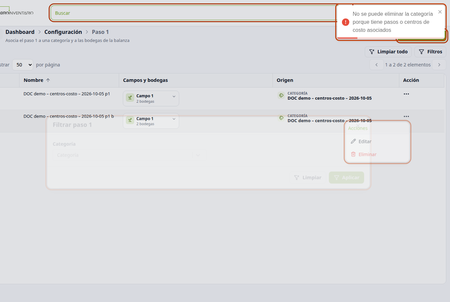Image resolution: width=450 pixels, height=302 pixels.
Task: Click the Campo 1 plant icon in first row
Action: coord(130,98)
